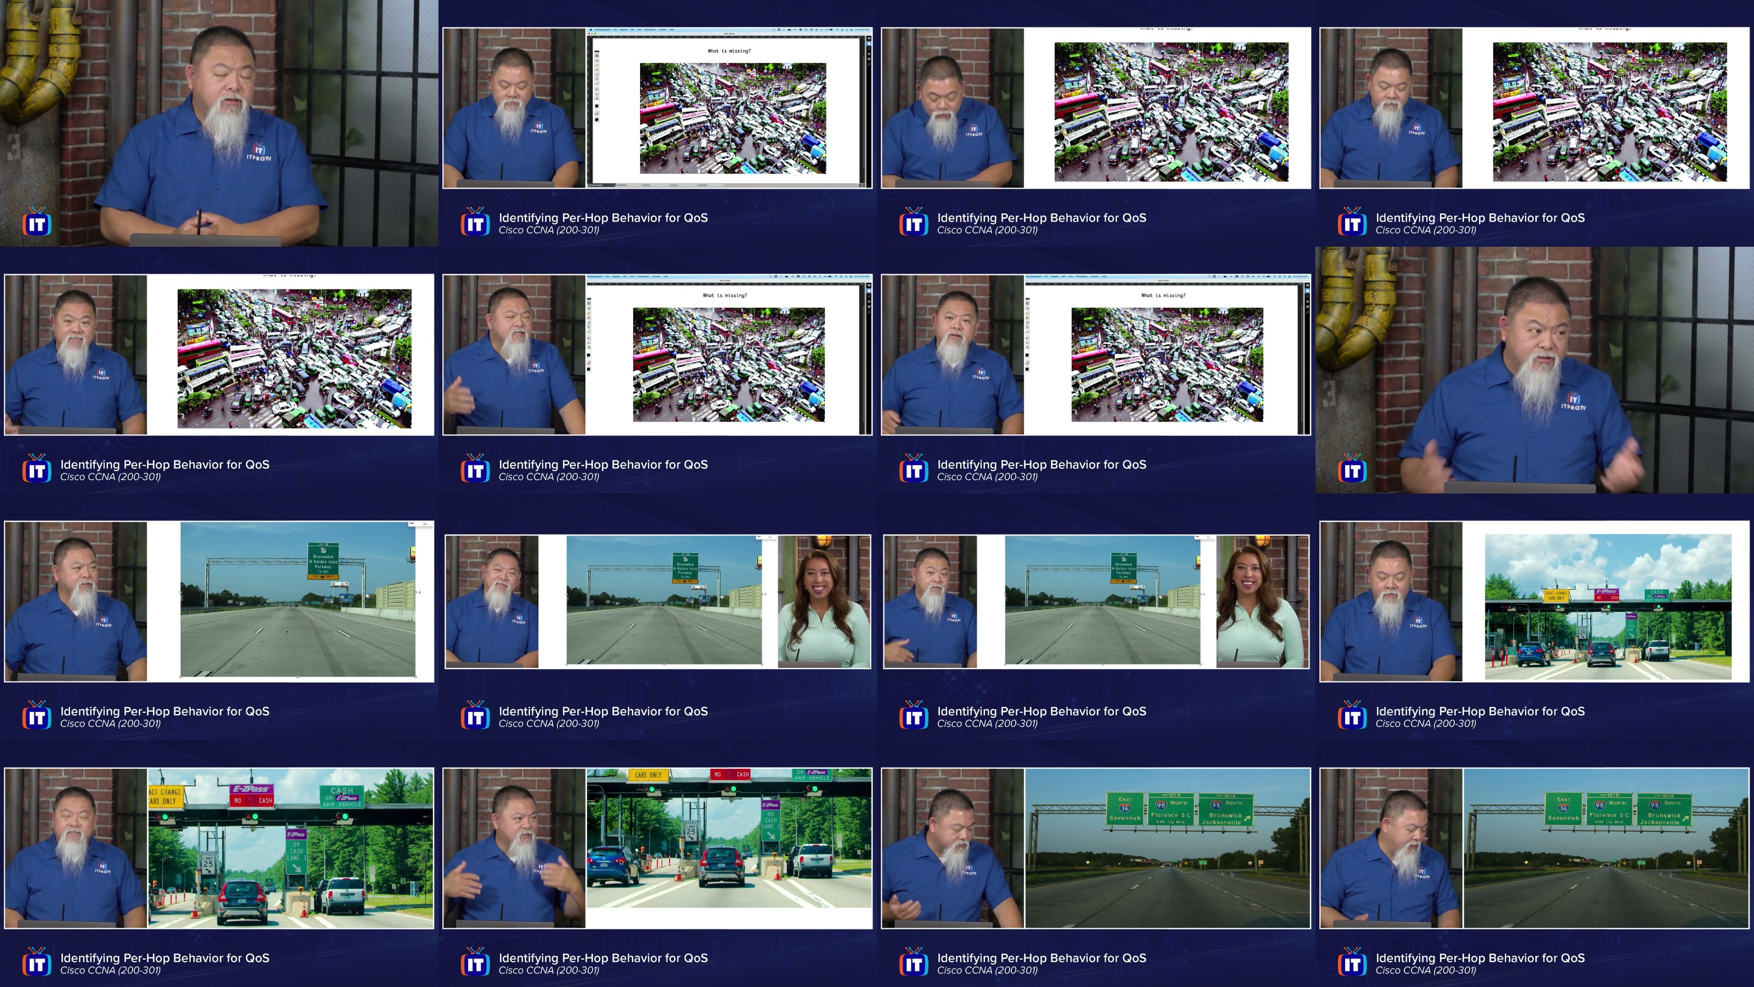This screenshot has height=987, width=1754.
Task: Select the close-up E-ZPass CASH toll sign frame
Action: pyautogui.click(x=291, y=847)
